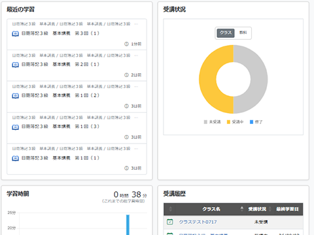The height and width of the screenshot is (235, 314).
Task: Click the 2日前 timestamp text
Action: 136,75
